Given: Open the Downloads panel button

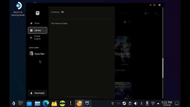Looking at the screenshot, I should click(37, 93).
